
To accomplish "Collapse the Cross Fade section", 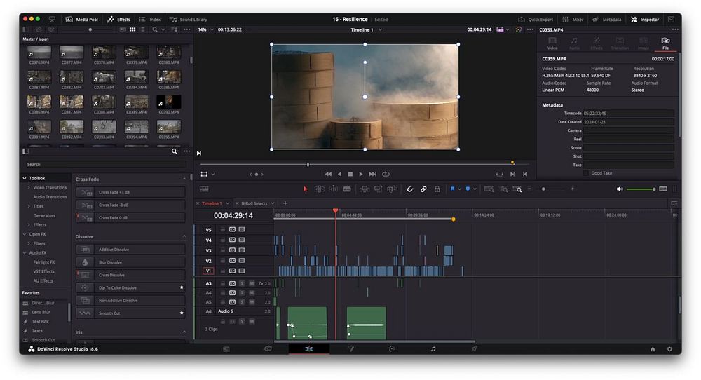I will (x=185, y=179).
